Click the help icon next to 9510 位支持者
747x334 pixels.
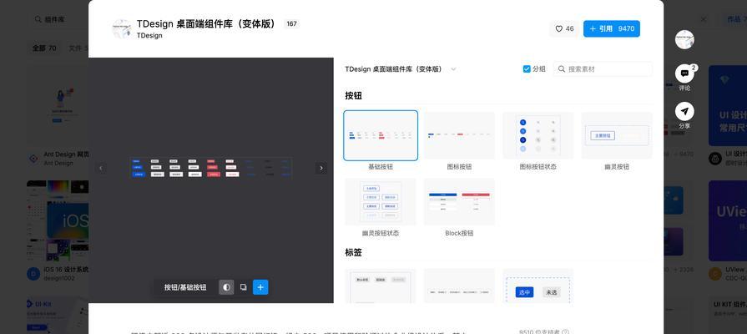565,331
